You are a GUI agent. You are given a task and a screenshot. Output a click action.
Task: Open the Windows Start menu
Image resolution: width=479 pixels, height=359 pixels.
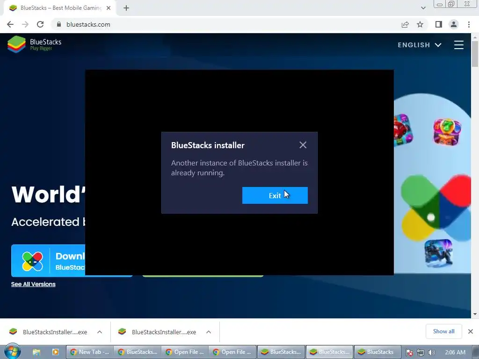tap(13, 352)
